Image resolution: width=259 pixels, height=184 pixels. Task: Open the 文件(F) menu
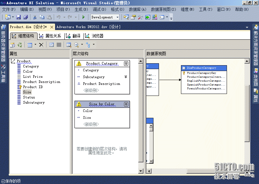point(9,9)
